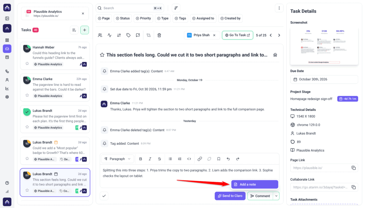Open the Most popular badge task card
Viewport: 365px width, 208px height.
pyautogui.click(x=55, y=151)
